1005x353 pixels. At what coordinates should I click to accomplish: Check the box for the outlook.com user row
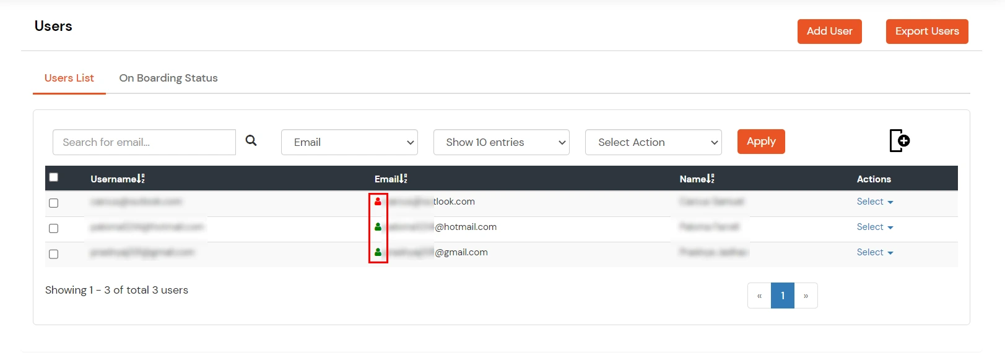pyautogui.click(x=54, y=203)
